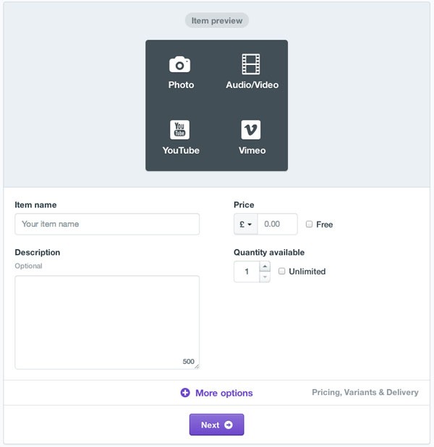Click into the price amount field
434x447 pixels.
click(278, 224)
